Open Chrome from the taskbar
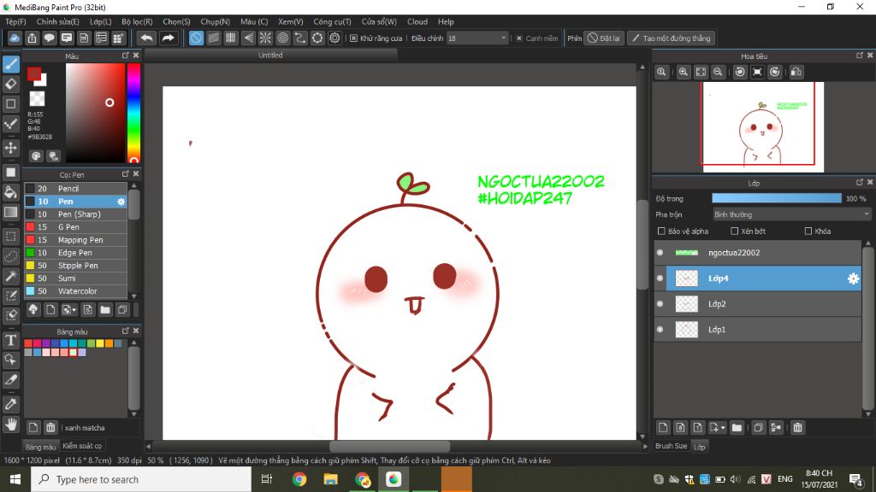This screenshot has height=492, width=876. pos(299,479)
